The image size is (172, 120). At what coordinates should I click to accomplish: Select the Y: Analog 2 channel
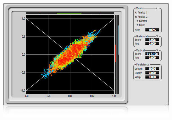tap(141, 17)
